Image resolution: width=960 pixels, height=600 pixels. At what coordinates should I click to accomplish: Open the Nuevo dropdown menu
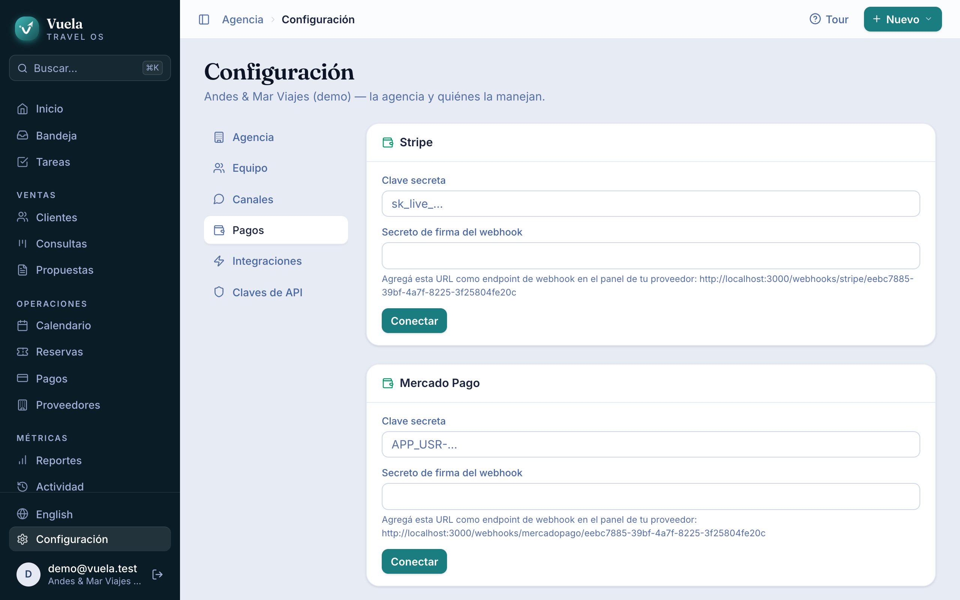click(x=903, y=19)
